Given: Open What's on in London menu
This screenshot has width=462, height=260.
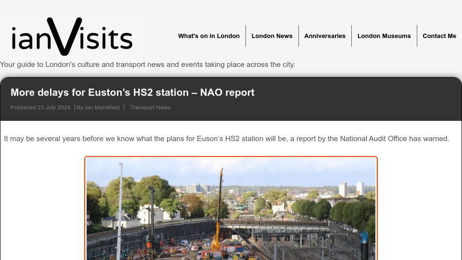Looking at the screenshot, I should click(208, 36).
